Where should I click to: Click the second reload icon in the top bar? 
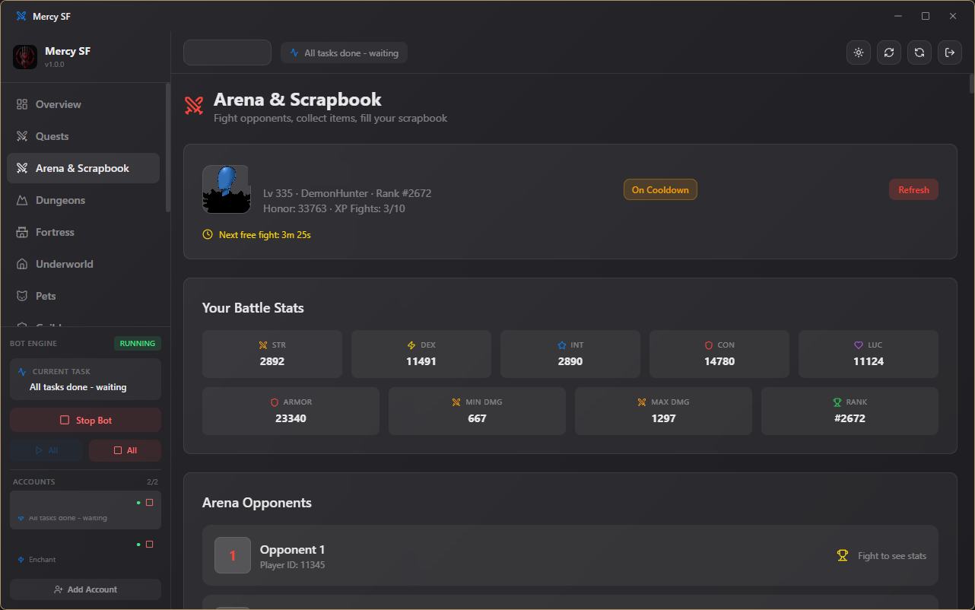pos(919,52)
